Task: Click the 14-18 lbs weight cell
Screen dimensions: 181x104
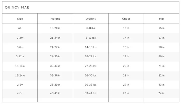Action: (91, 47)
